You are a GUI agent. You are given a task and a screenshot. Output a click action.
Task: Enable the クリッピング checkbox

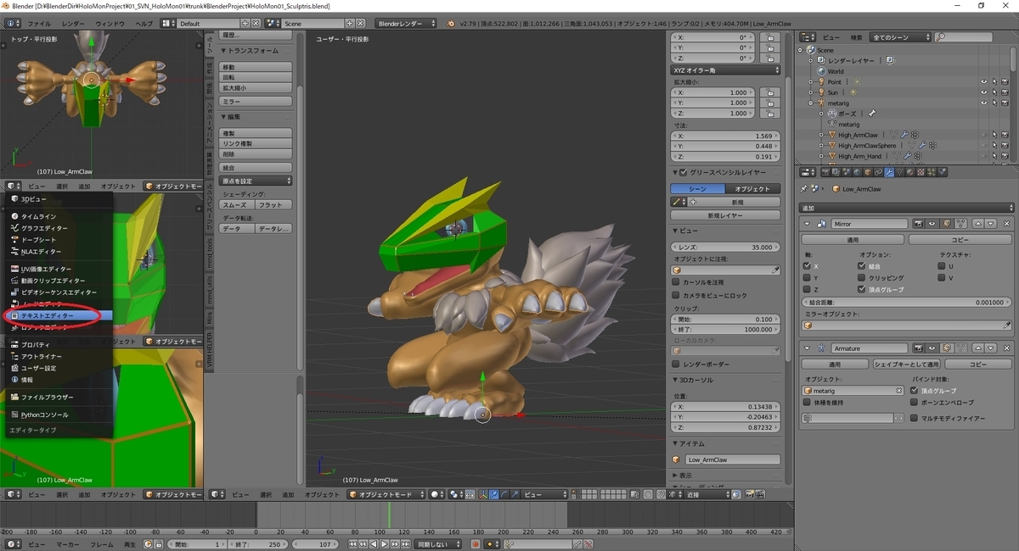click(x=862, y=277)
